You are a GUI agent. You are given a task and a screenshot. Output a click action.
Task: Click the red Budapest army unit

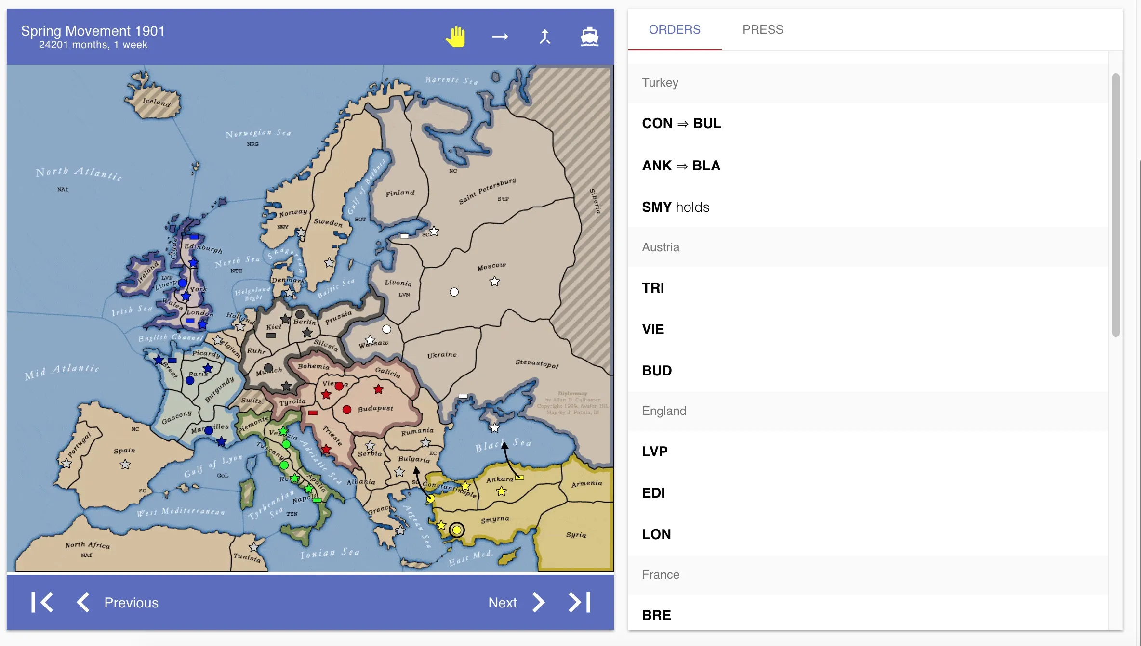pyautogui.click(x=346, y=410)
